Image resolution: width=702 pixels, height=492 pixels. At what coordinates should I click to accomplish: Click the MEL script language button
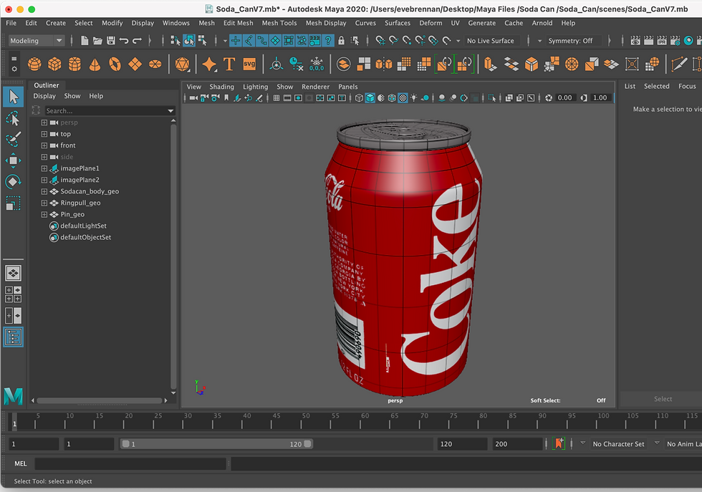21,464
